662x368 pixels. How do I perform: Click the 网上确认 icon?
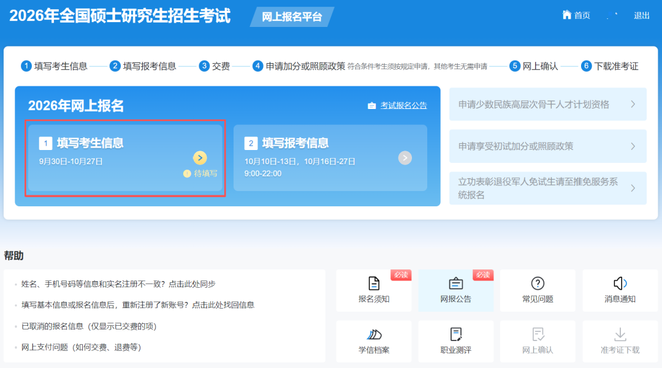pos(538,334)
